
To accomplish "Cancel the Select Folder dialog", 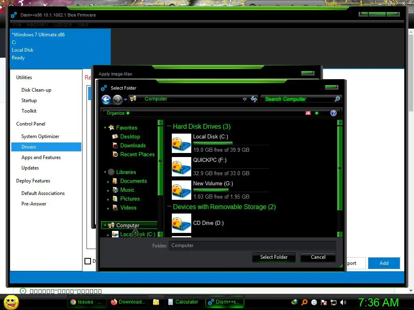I will click(x=318, y=257).
